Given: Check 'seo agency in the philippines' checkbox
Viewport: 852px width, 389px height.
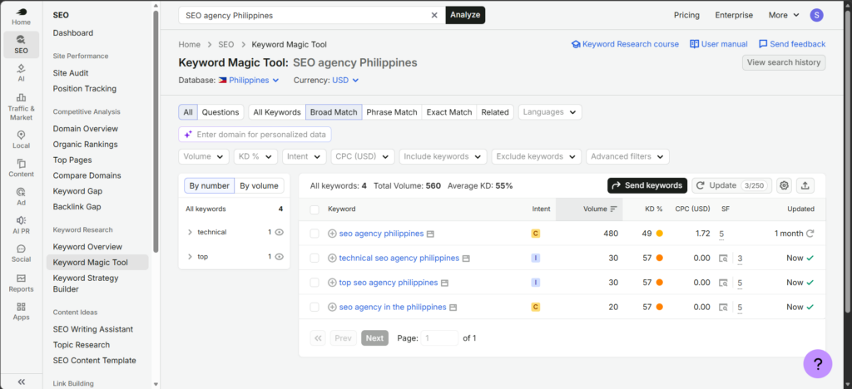Looking at the screenshot, I should 315,307.
